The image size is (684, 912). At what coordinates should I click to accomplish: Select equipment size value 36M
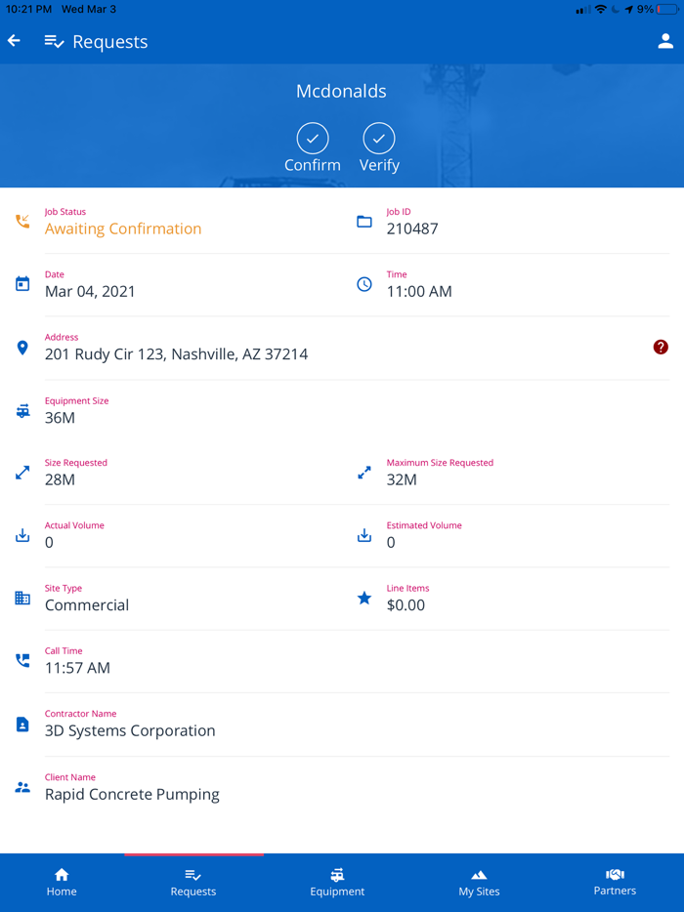(60, 418)
